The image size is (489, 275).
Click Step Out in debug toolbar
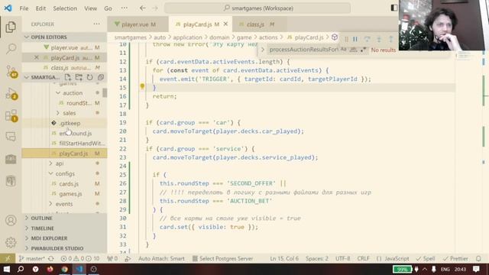pyautogui.click(x=390, y=39)
